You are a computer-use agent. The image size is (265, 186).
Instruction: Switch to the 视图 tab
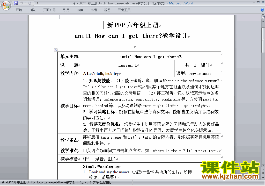(107, 10)
